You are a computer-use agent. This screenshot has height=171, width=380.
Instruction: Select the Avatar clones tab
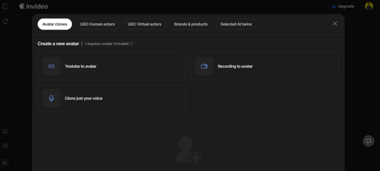tap(55, 24)
